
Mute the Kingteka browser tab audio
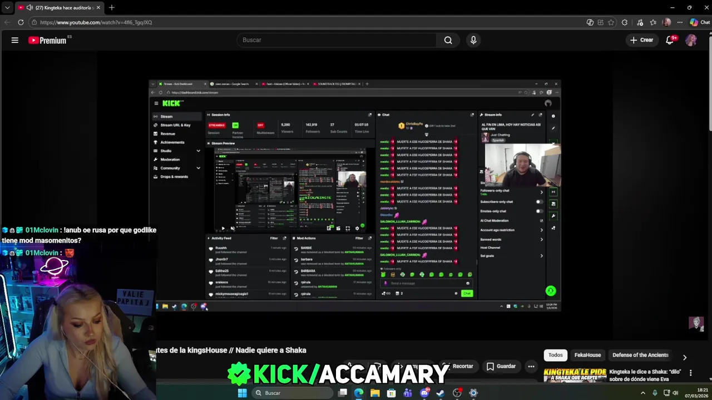click(x=29, y=8)
